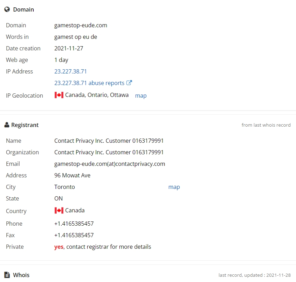Click the phone number +1.4165385457
Screen dimensions: 296x282
(74, 224)
